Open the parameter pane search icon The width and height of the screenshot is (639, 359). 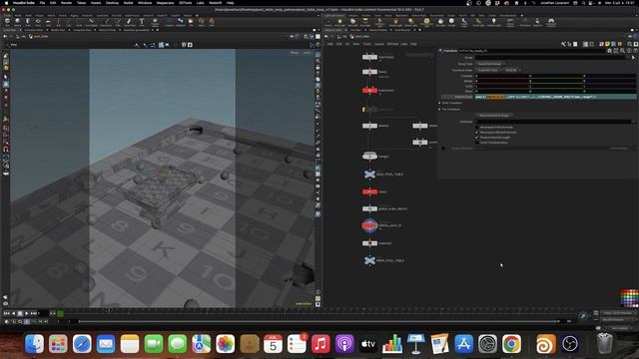pyautogui.click(x=622, y=51)
